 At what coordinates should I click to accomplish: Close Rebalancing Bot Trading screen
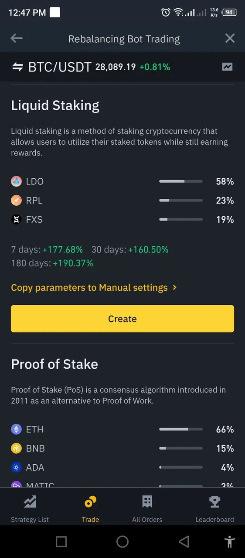[x=230, y=38]
